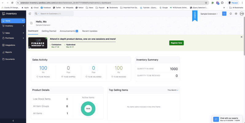Expand the Inventory sidebar submenu
The width and height of the screenshot is (245, 123).
pyautogui.click(x=23, y=26)
